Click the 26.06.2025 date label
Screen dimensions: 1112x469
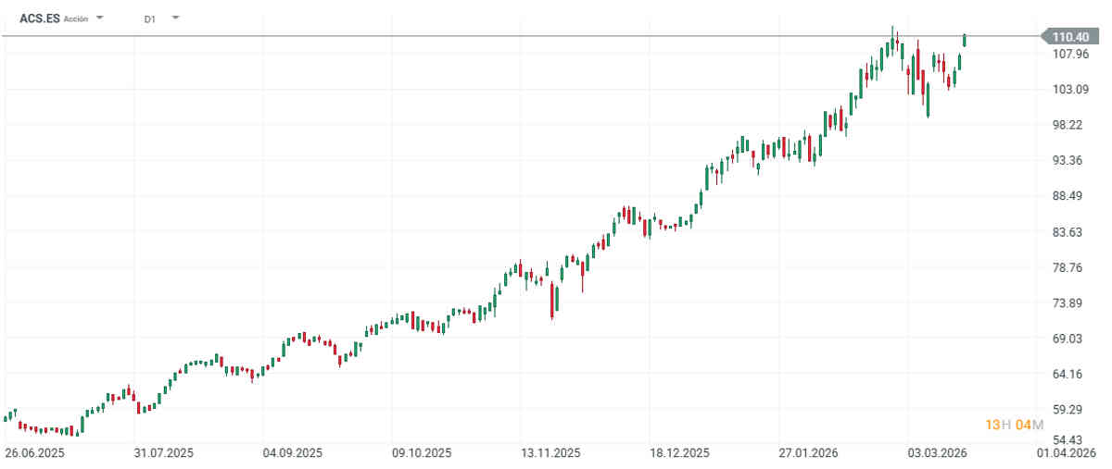click(x=34, y=453)
